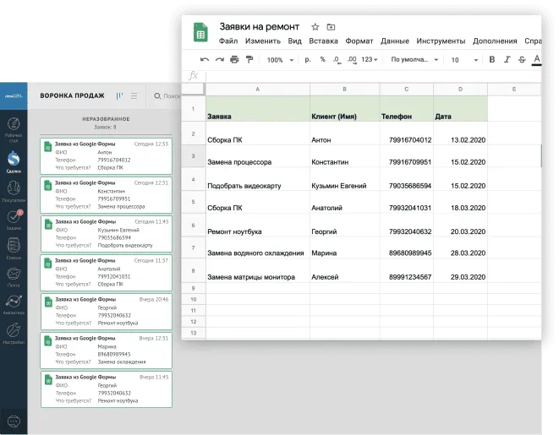The width and height of the screenshot is (559, 435).
Task: Switch to list view icon
Action: pos(134,96)
